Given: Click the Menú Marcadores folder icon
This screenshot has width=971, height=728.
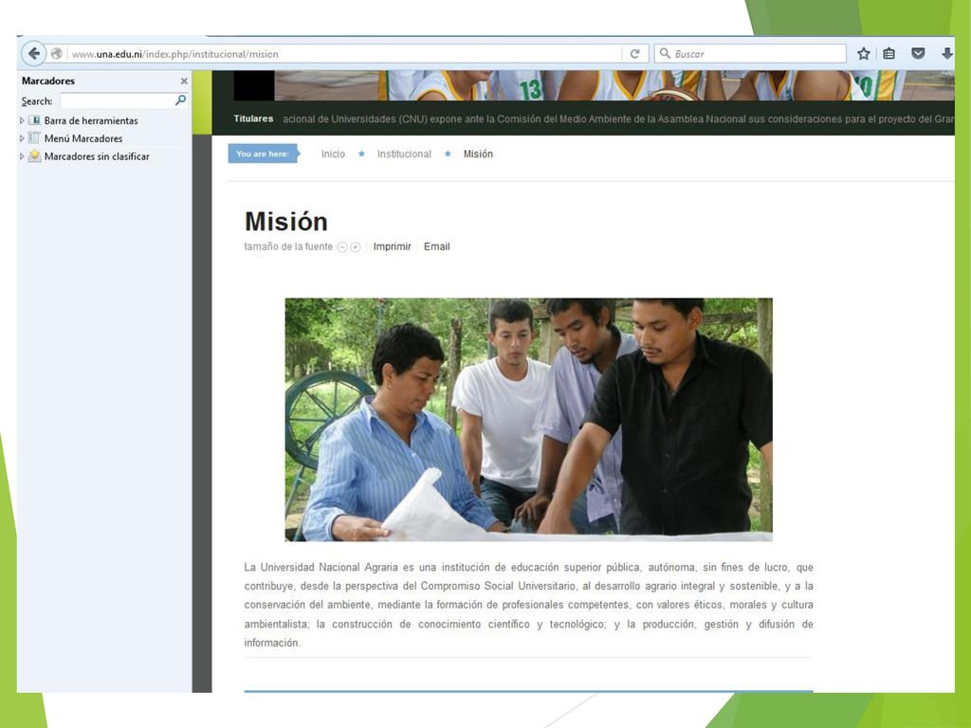Looking at the screenshot, I should 35,138.
